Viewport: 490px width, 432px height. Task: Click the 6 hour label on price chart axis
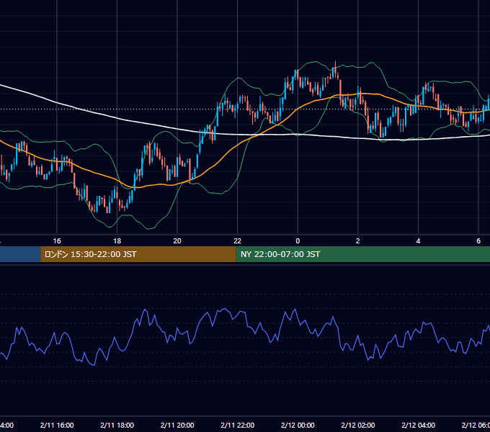click(478, 240)
